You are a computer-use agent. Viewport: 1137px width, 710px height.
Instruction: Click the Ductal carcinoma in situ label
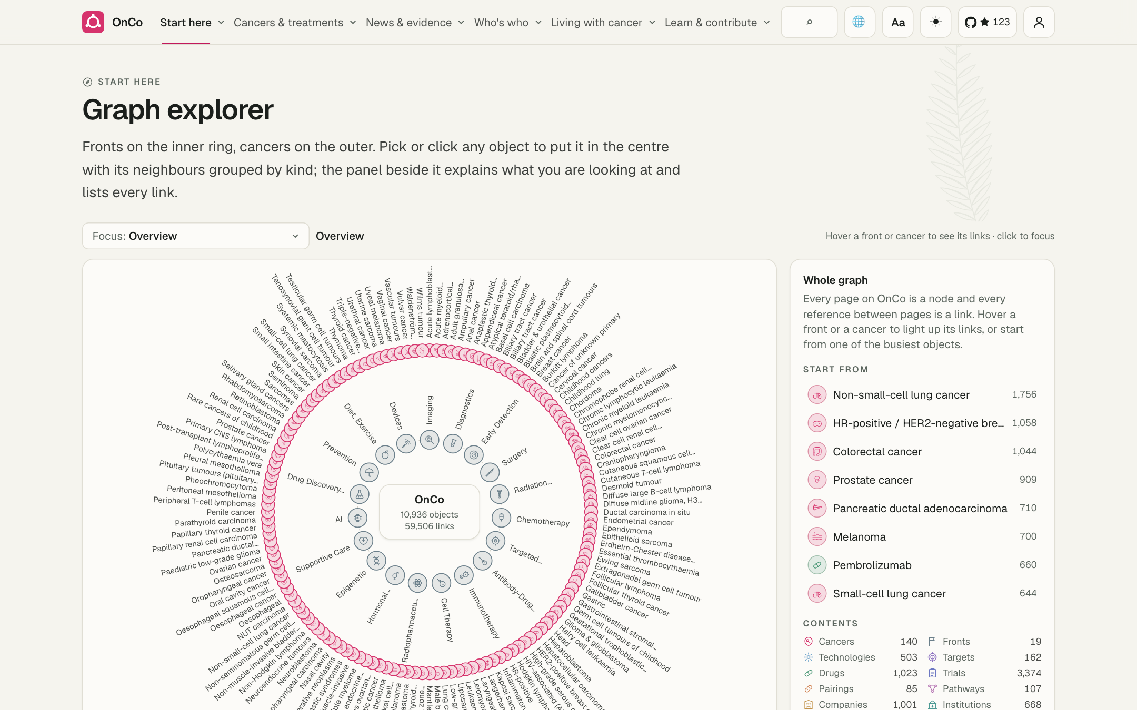point(646,512)
